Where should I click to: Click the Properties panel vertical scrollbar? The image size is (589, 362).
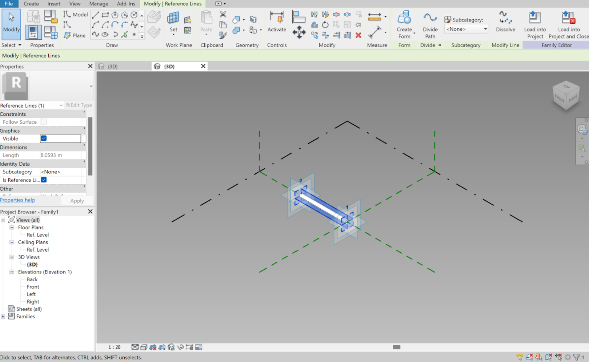(90, 146)
